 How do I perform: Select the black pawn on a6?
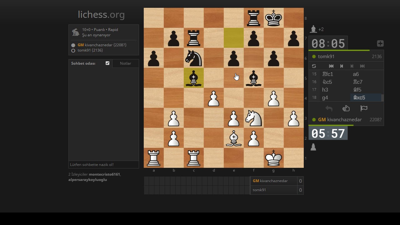[x=154, y=58]
